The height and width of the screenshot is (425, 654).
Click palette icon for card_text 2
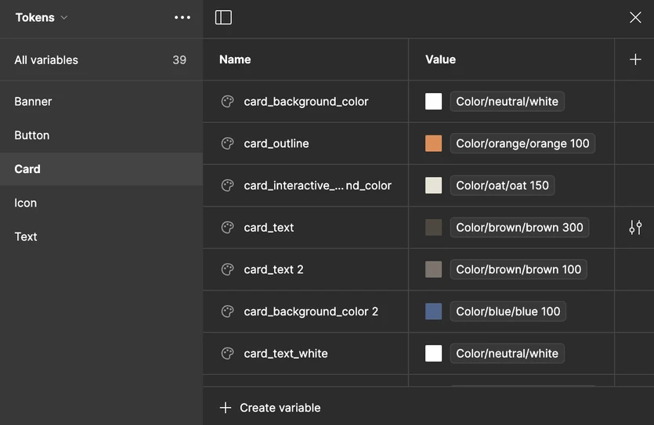(228, 269)
